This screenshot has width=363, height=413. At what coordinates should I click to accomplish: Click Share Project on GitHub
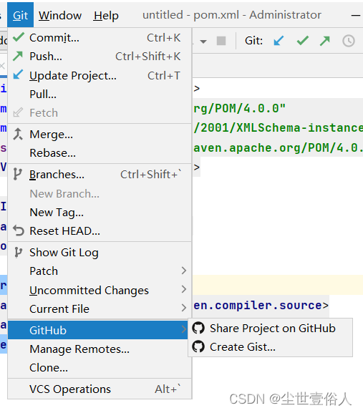[x=270, y=329]
